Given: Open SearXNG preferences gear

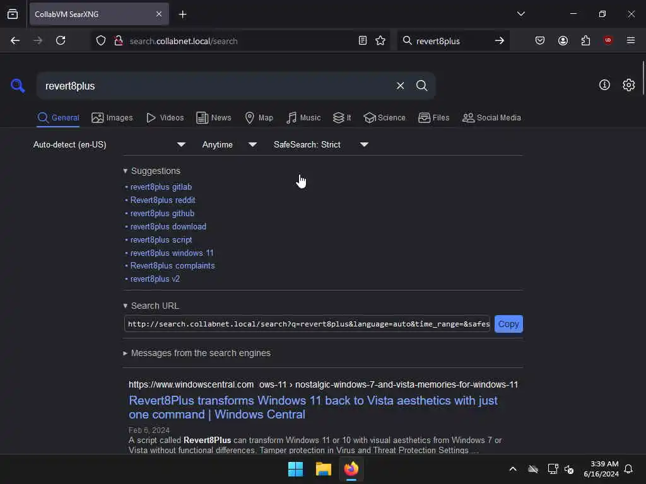Looking at the screenshot, I should [628, 85].
